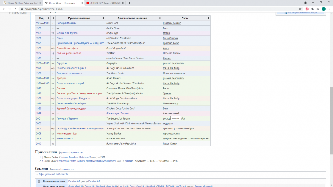
Task: Open Финес и Ферб link
Action: [64, 139]
